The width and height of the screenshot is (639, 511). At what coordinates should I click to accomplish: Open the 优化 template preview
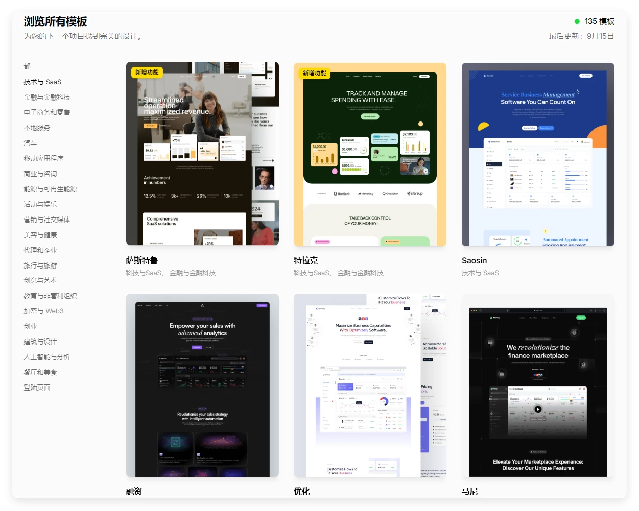click(370, 385)
